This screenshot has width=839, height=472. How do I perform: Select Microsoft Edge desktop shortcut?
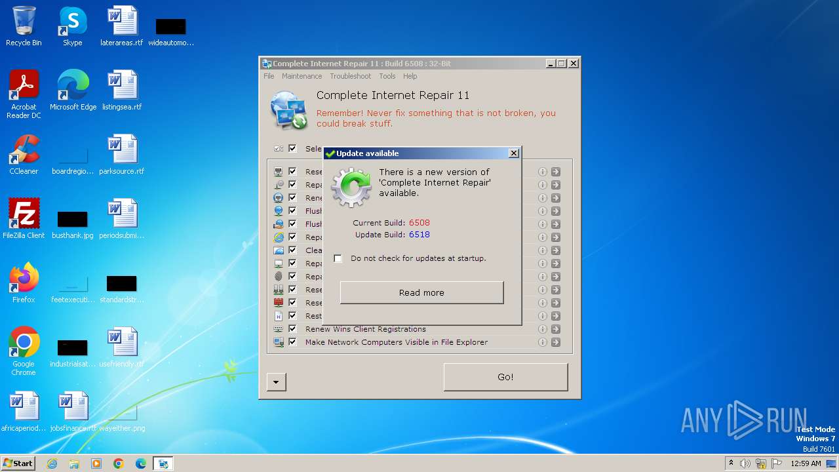[73, 90]
